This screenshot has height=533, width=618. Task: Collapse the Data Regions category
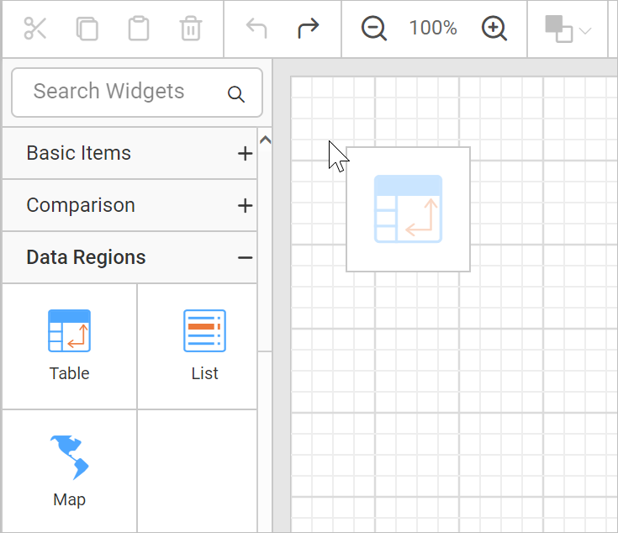coord(129,257)
